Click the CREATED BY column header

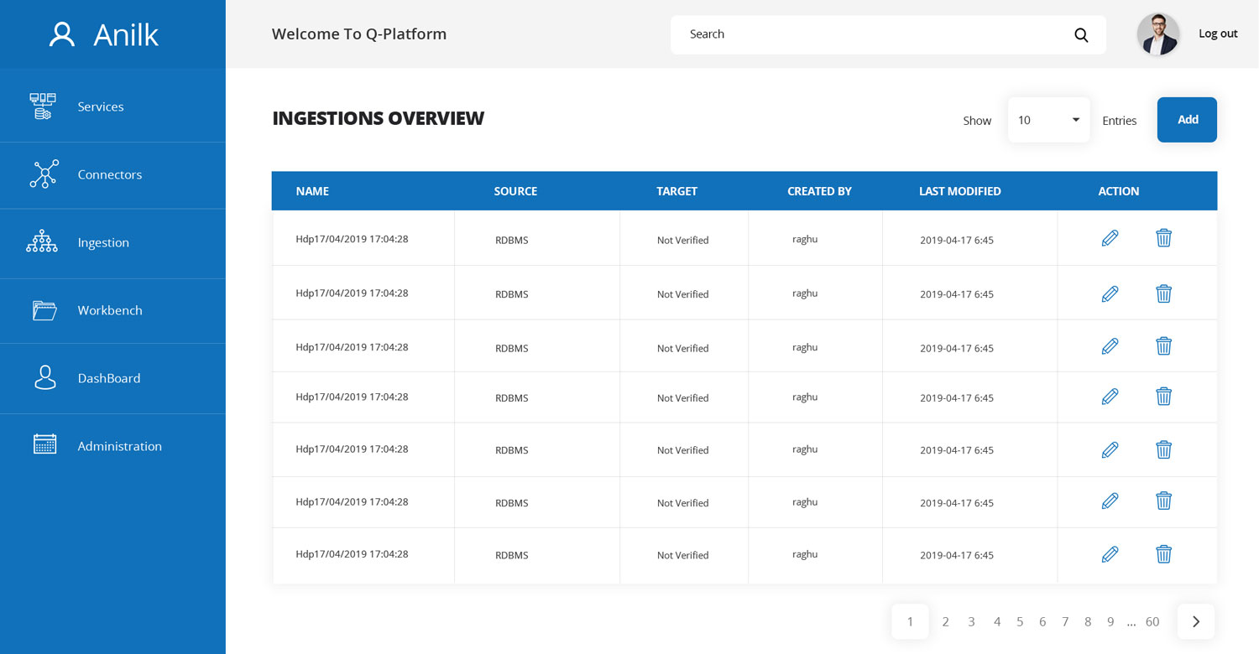pyautogui.click(x=819, y=191)
